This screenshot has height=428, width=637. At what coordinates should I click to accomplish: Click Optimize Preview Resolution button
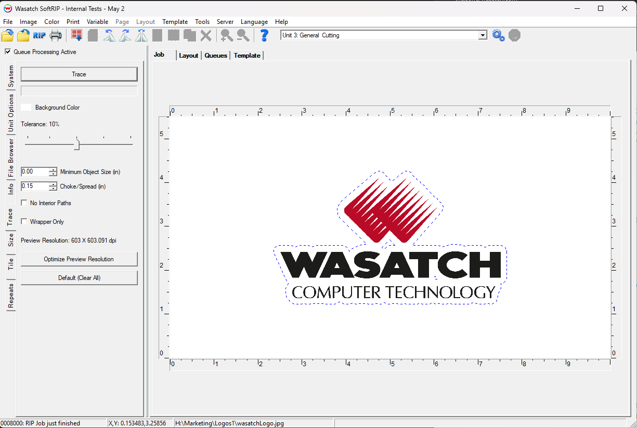(79, 259)
